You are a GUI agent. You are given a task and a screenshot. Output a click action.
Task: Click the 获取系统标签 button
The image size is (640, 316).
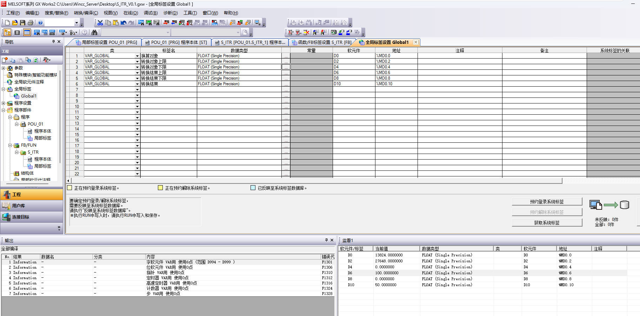click(547, 223)
